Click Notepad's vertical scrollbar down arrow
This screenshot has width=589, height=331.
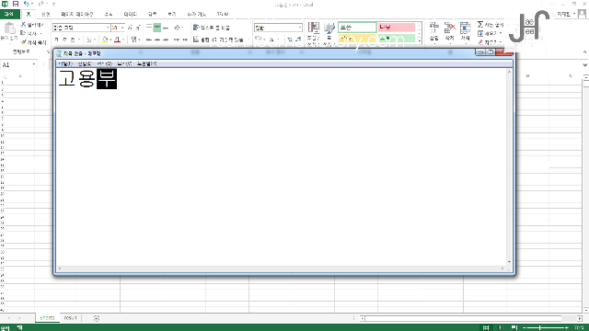point(509,262)
